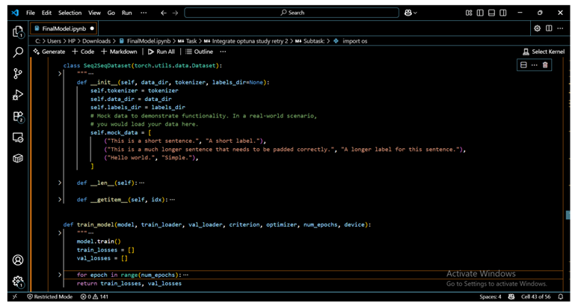575x306 pixels.
Task: Click the Accounts icon in activity bar
Action: pyautogui.click(x=18, y=260)
